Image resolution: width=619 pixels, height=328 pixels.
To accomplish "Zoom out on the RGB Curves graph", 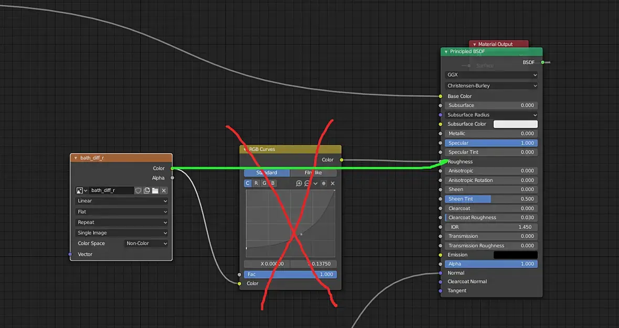I will click(307, 183).
